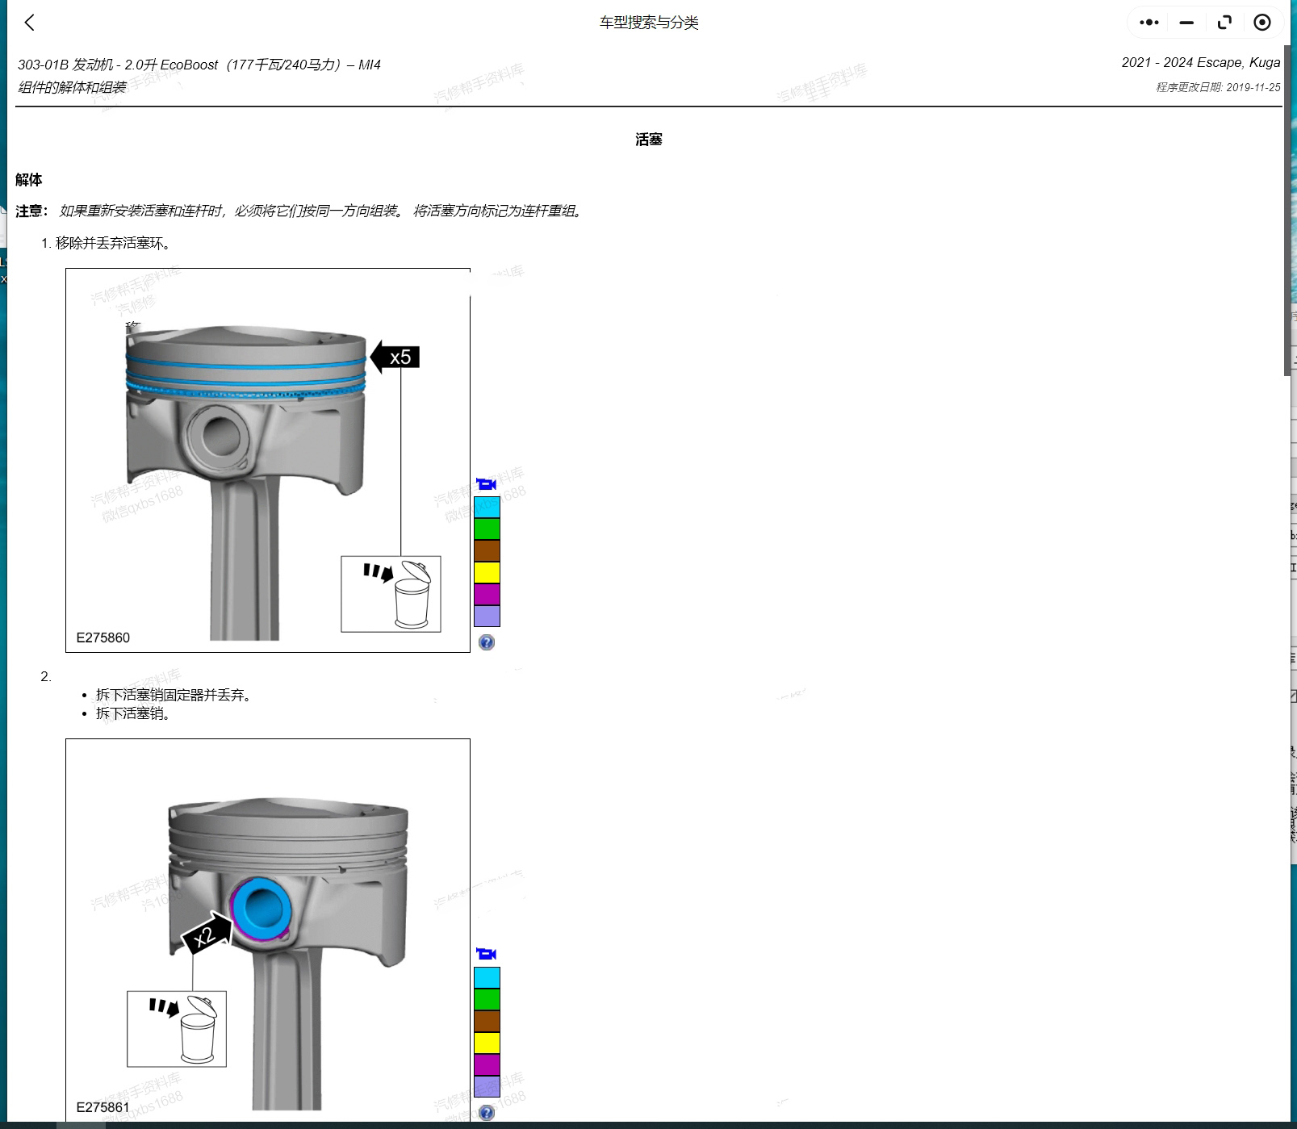Click the video camera icon next to piston pin diagram
This screenshot has width=1297, height=1129.
pyautogui.click(x=485, y=953)
